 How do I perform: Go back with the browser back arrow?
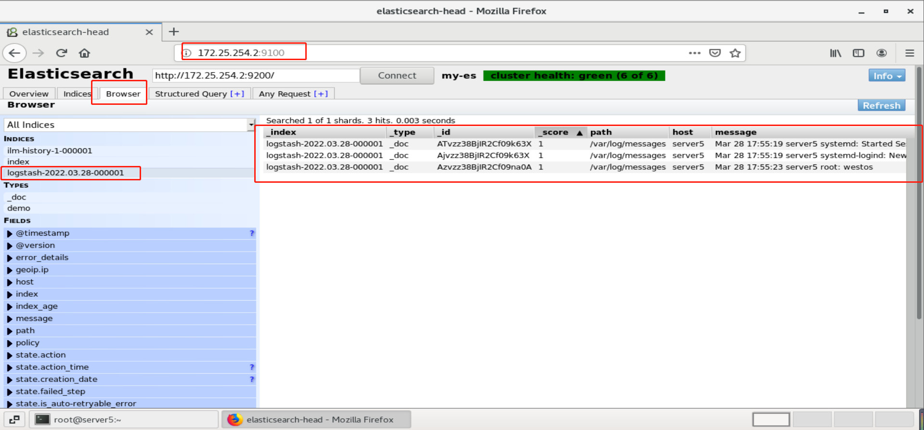point(14,53)
